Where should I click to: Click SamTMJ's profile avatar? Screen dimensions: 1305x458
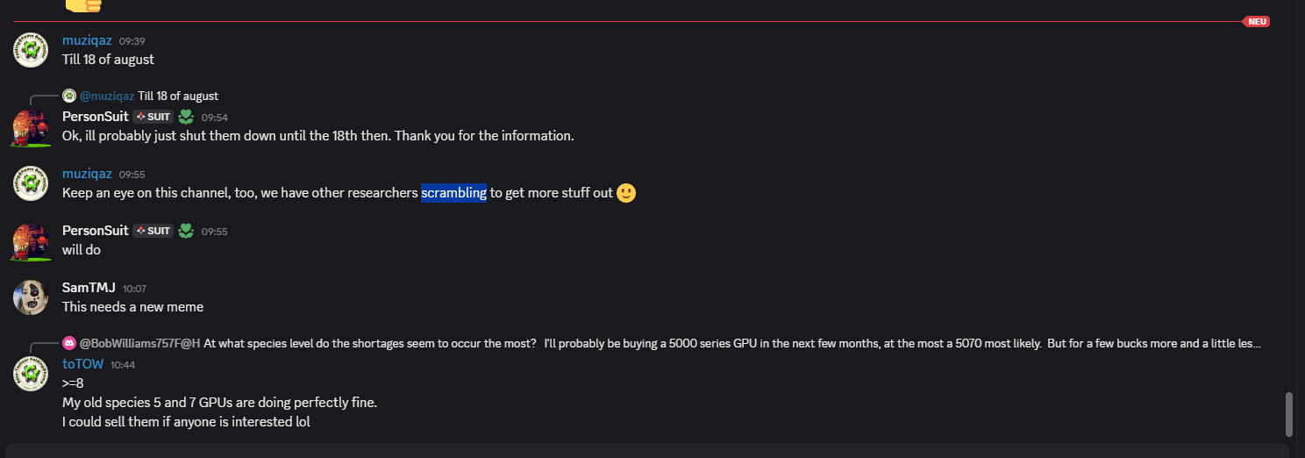(30, 297)
